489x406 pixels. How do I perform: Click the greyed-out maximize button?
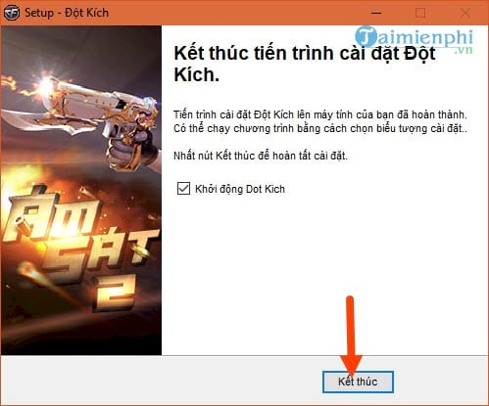tap(420, 13)
